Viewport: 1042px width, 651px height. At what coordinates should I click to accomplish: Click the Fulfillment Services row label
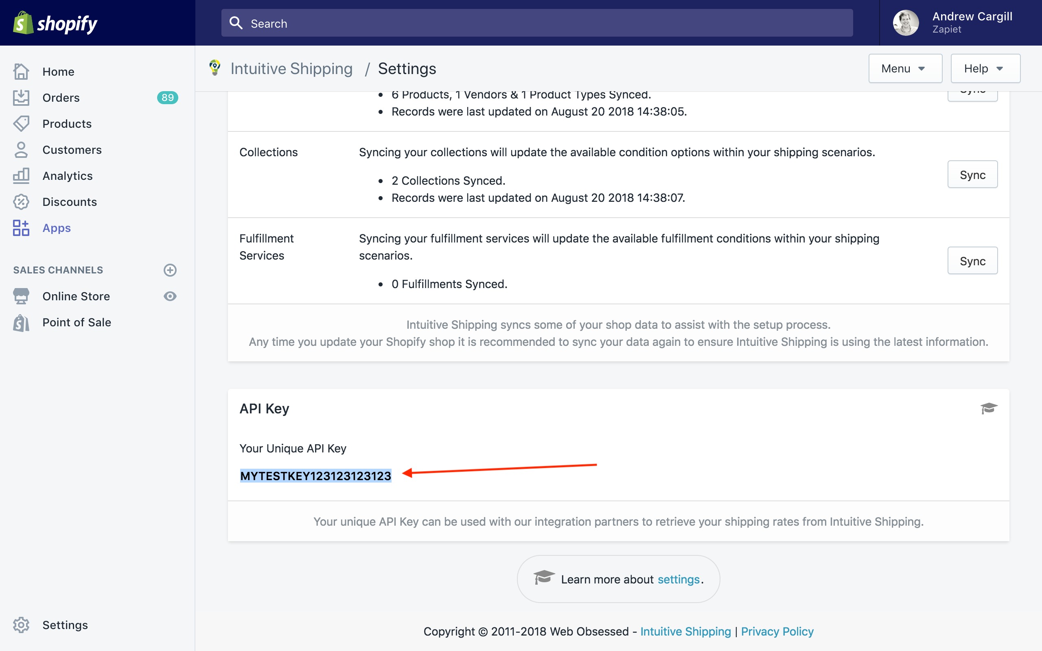click(267, 247)
